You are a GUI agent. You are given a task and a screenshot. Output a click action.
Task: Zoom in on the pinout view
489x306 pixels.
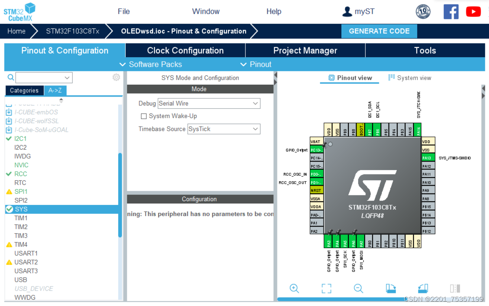tap(294, 288)
